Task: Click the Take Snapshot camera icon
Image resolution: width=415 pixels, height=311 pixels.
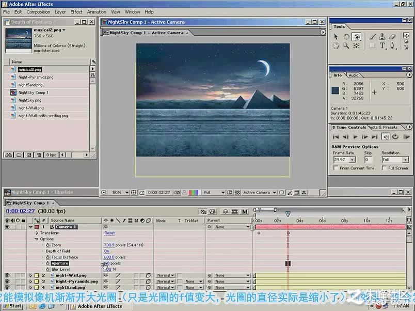Action: [x=177, y=193]
